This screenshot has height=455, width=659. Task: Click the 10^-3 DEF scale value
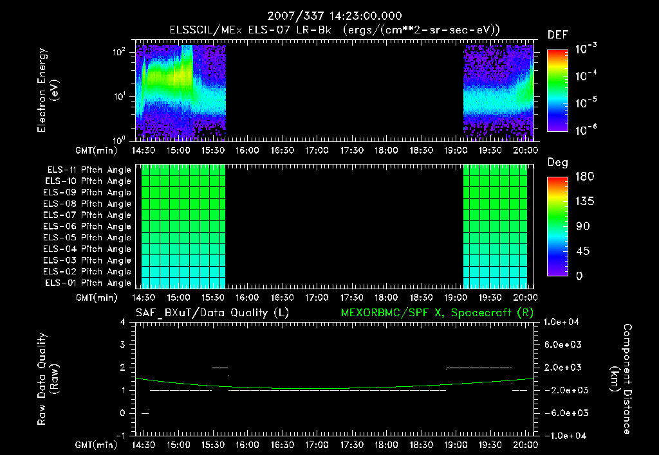coord(586,48)
